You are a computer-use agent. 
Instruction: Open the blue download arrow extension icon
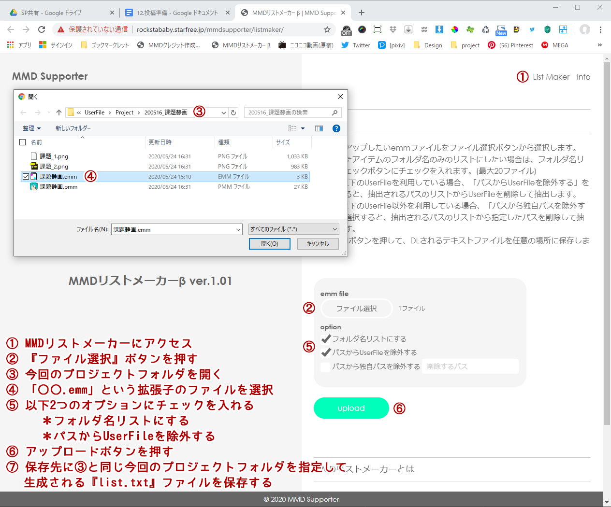point(438,30)
